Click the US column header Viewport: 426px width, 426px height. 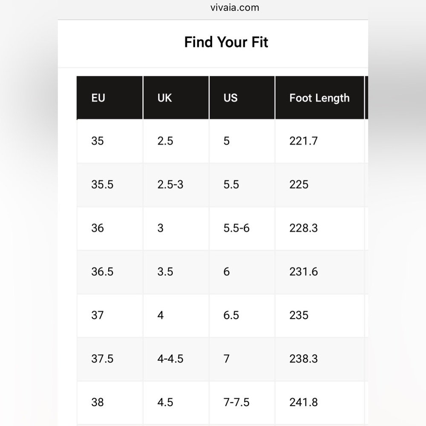point(242,98)
